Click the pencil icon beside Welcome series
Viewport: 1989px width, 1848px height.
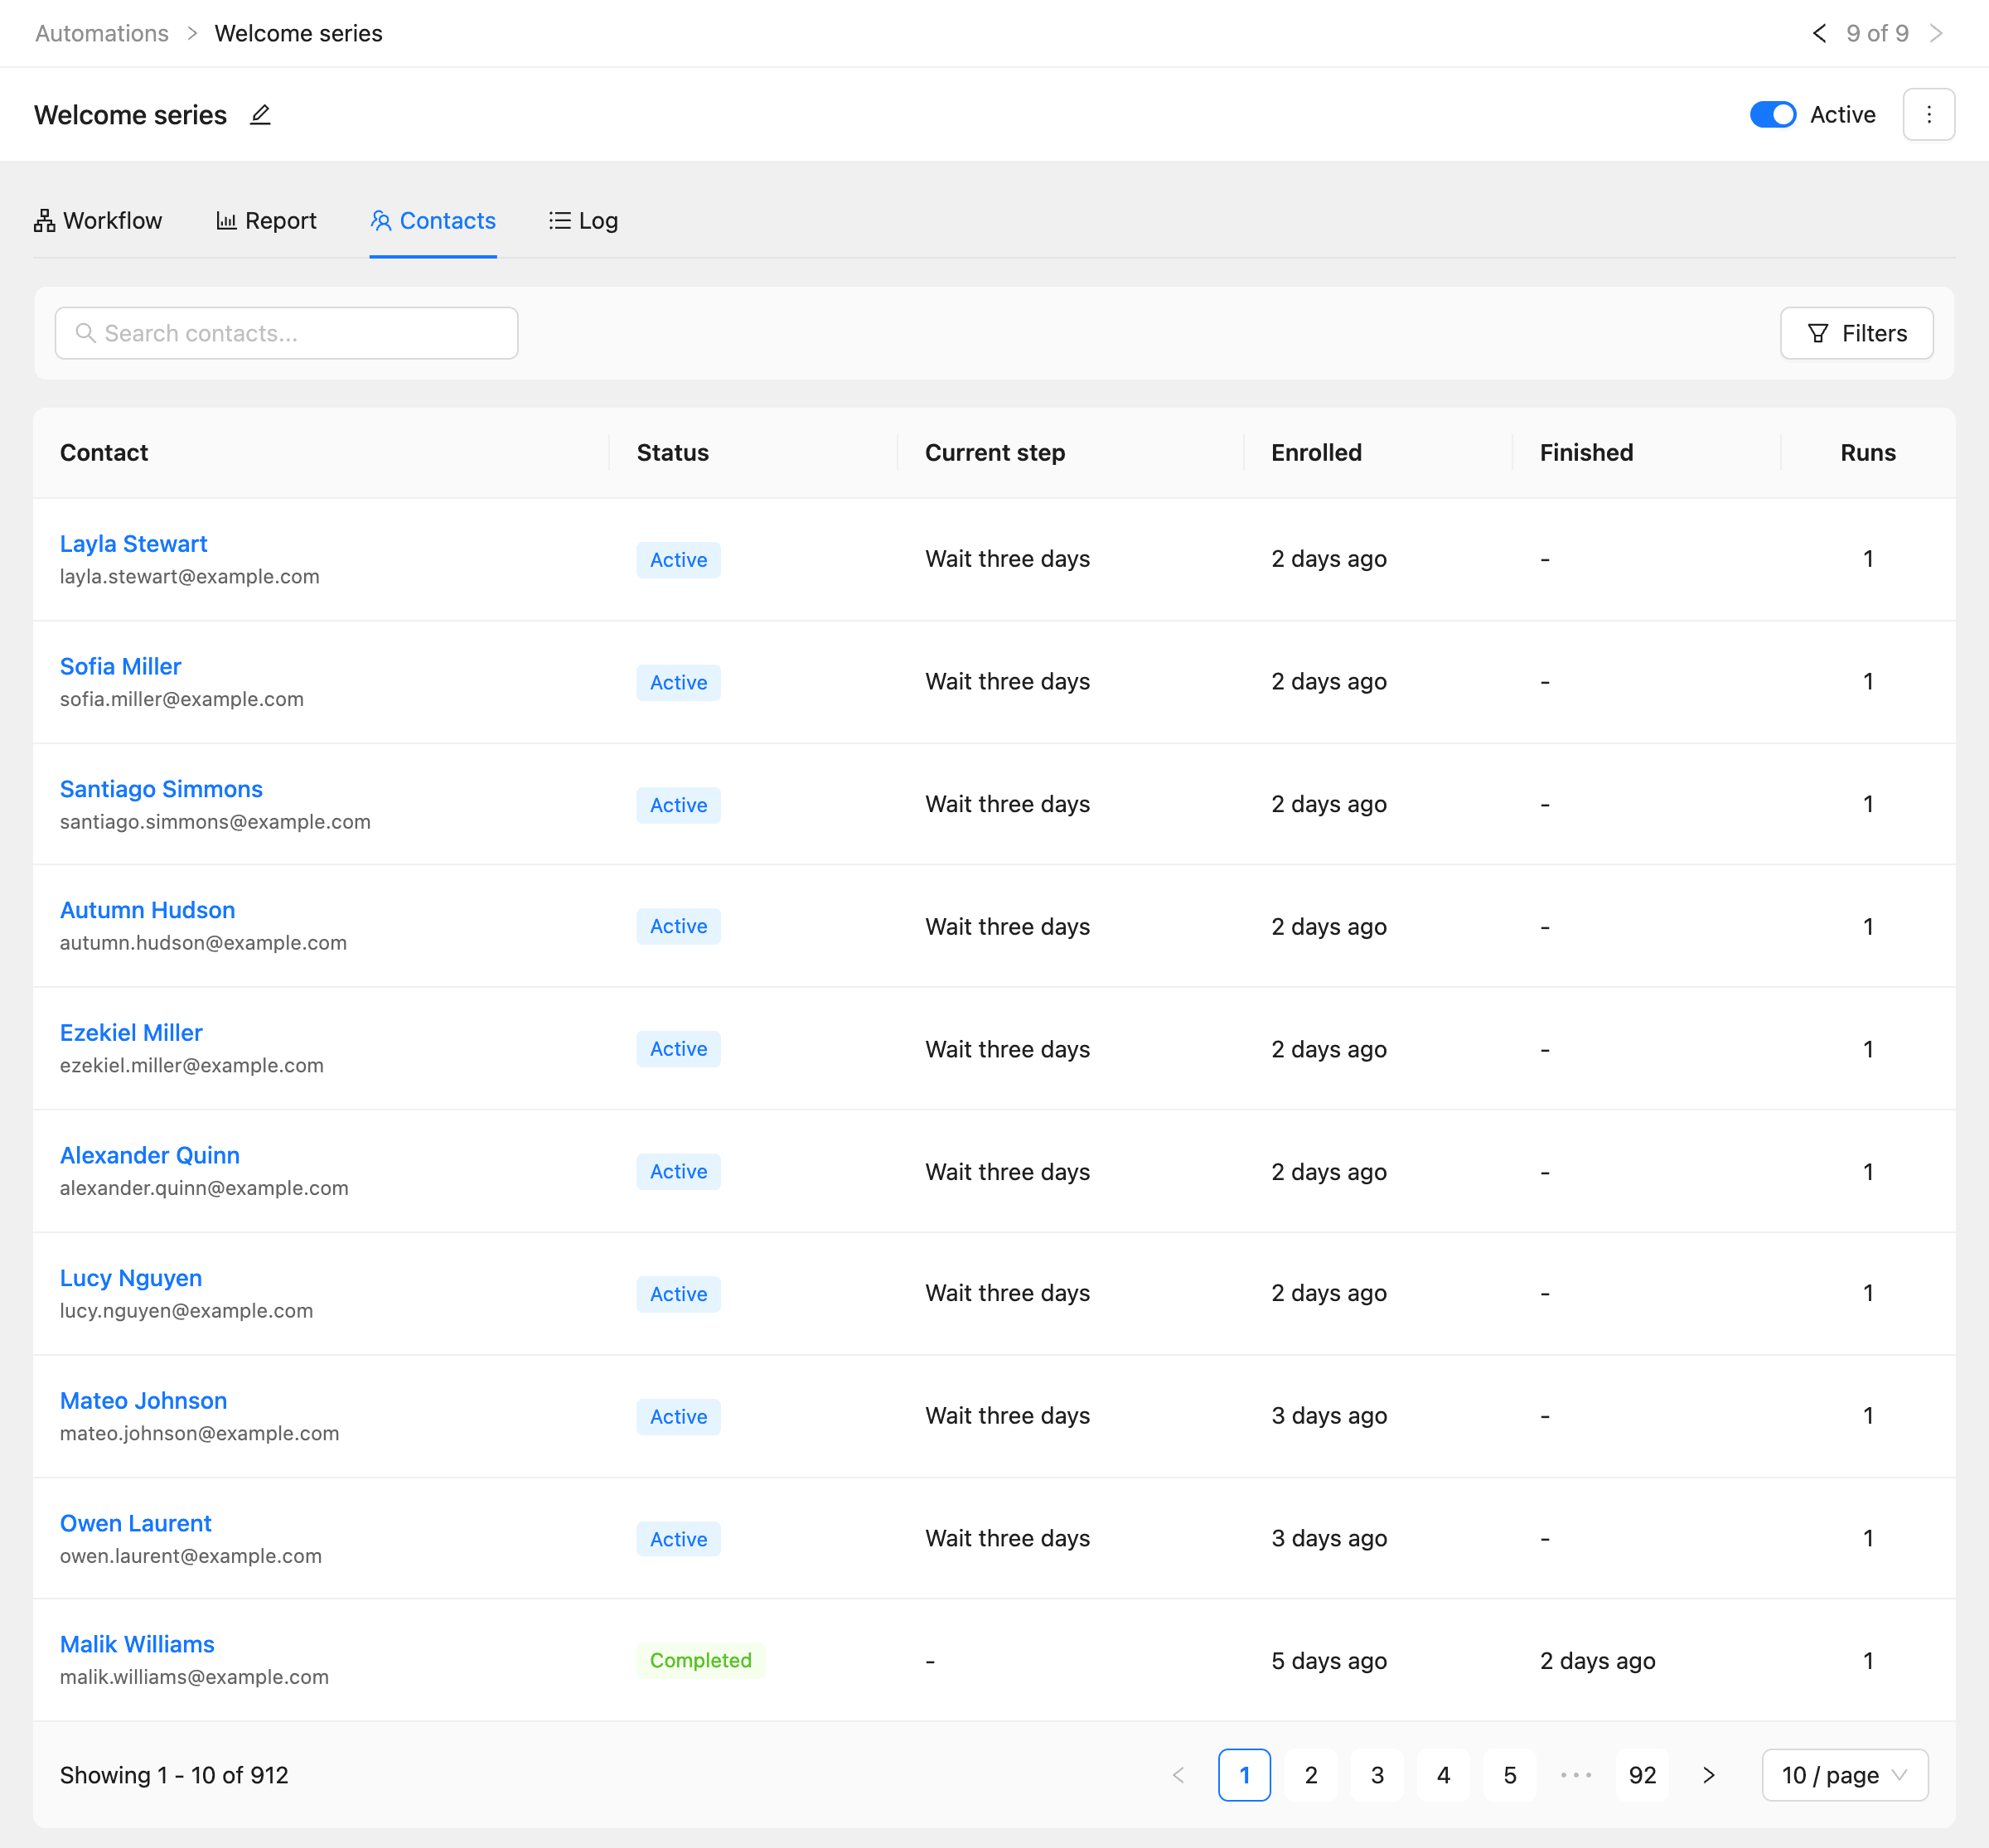pos(260,115)
